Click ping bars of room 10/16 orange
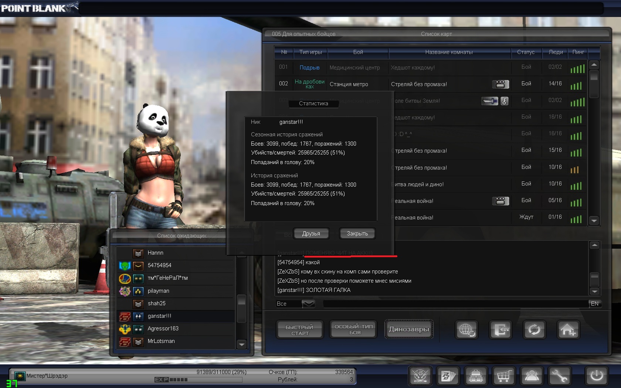Viewport: 621px width, 388px height. pyautogui.click(x=574, y=170)
